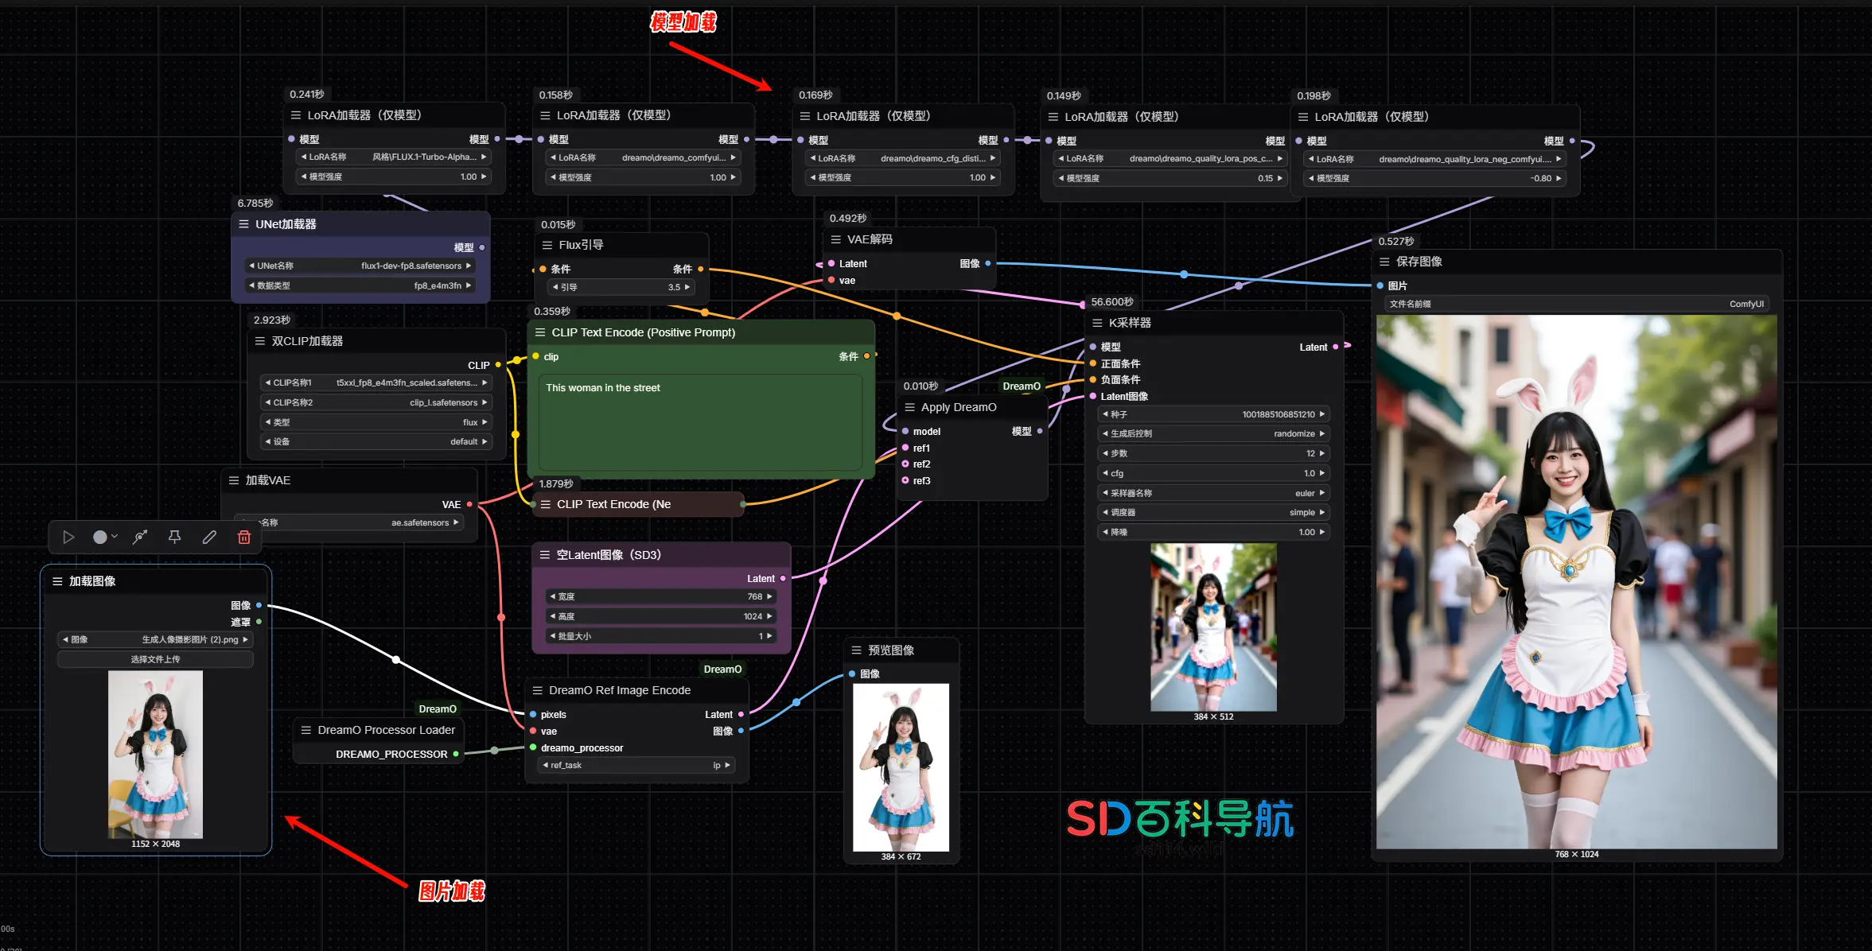Open the 调度器 simple dropdown
Image resolution: width=1872 pixels, height=951 pixels.
pos(1213,513)
